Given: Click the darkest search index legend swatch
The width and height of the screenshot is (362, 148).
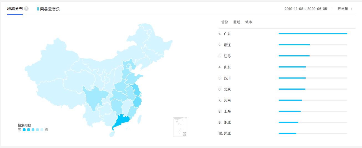Looking at the screenshot, I should pyautogui.click(x=24, y=130).
